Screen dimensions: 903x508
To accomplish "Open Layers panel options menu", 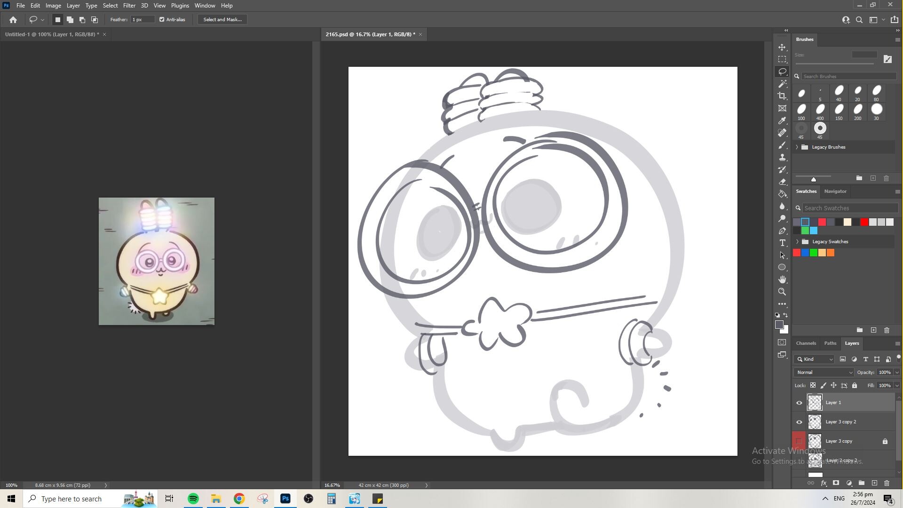I will coord(897,344).
